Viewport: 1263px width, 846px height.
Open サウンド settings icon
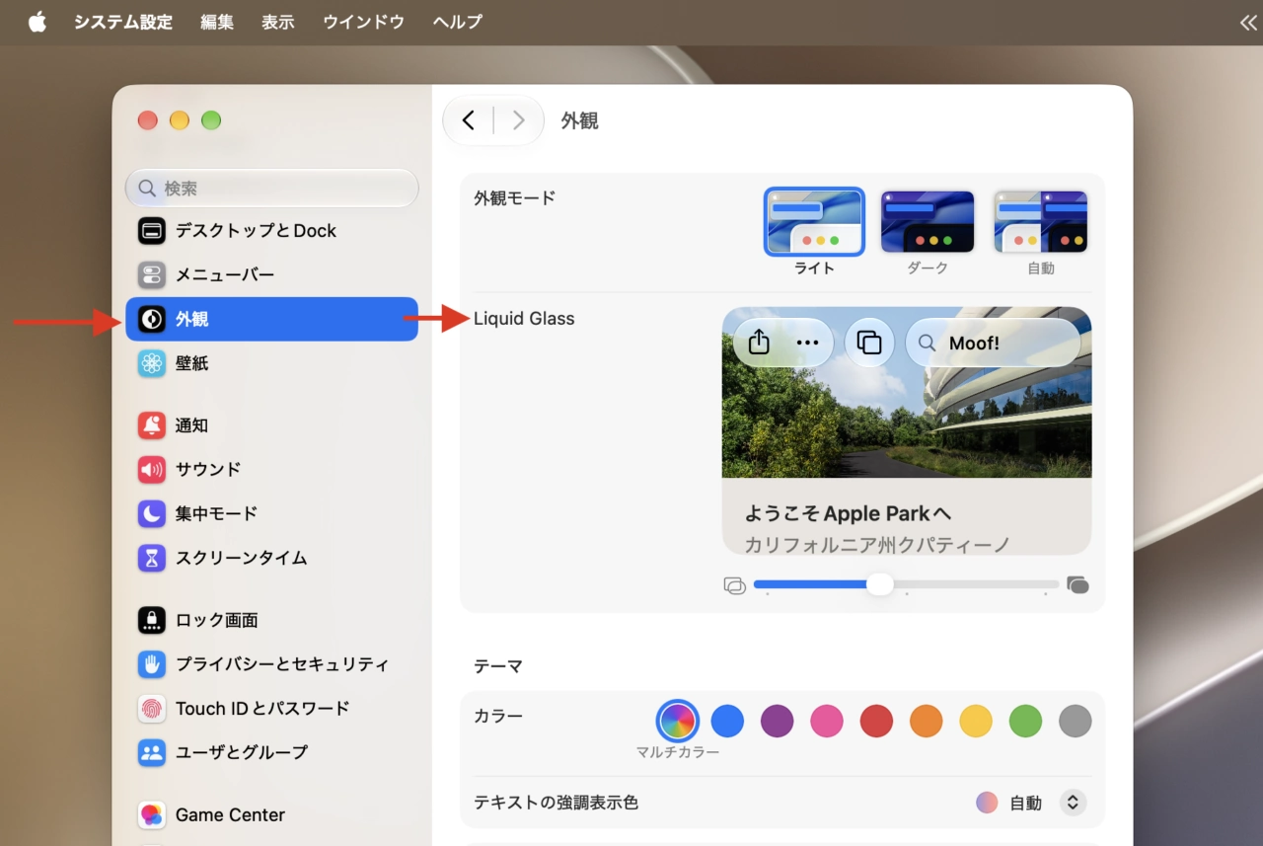pos(151,469)
